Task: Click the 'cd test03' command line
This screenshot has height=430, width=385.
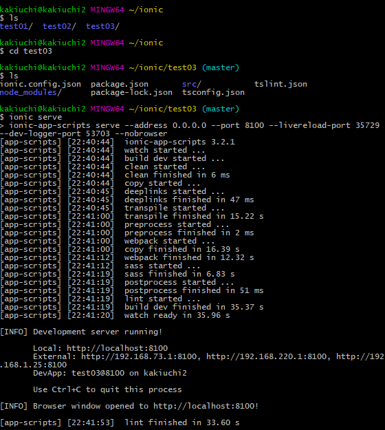Action: click(x=26, y=51)
